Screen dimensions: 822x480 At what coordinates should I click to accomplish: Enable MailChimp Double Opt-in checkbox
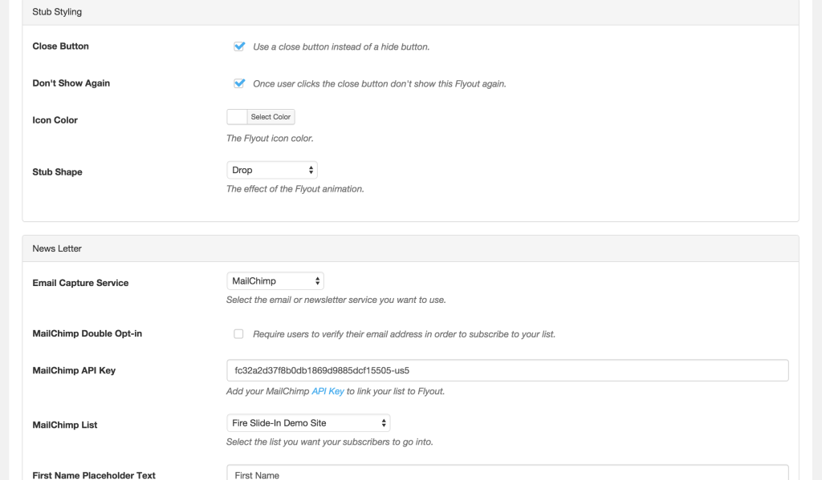coord(238,334)
